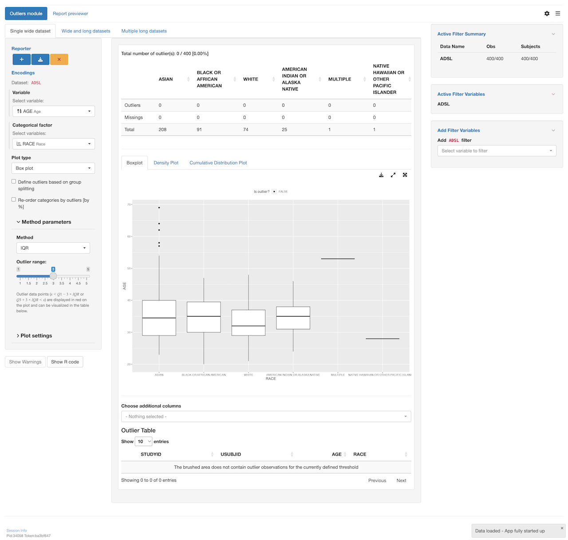Enable define outliers based on group splitting
568x540 pixels.
[x=14, y=182]
